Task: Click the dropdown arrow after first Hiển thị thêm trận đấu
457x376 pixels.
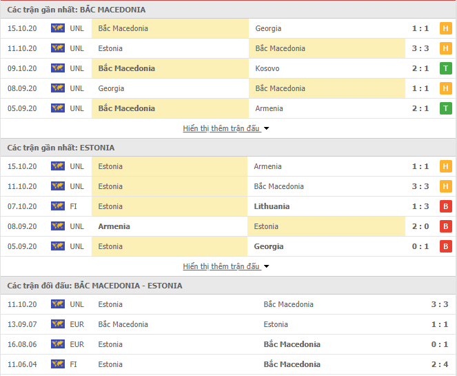Action: (266, 128)
